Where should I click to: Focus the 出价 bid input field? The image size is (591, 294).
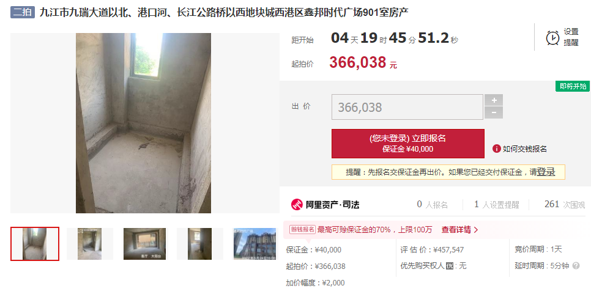point(407,107)
